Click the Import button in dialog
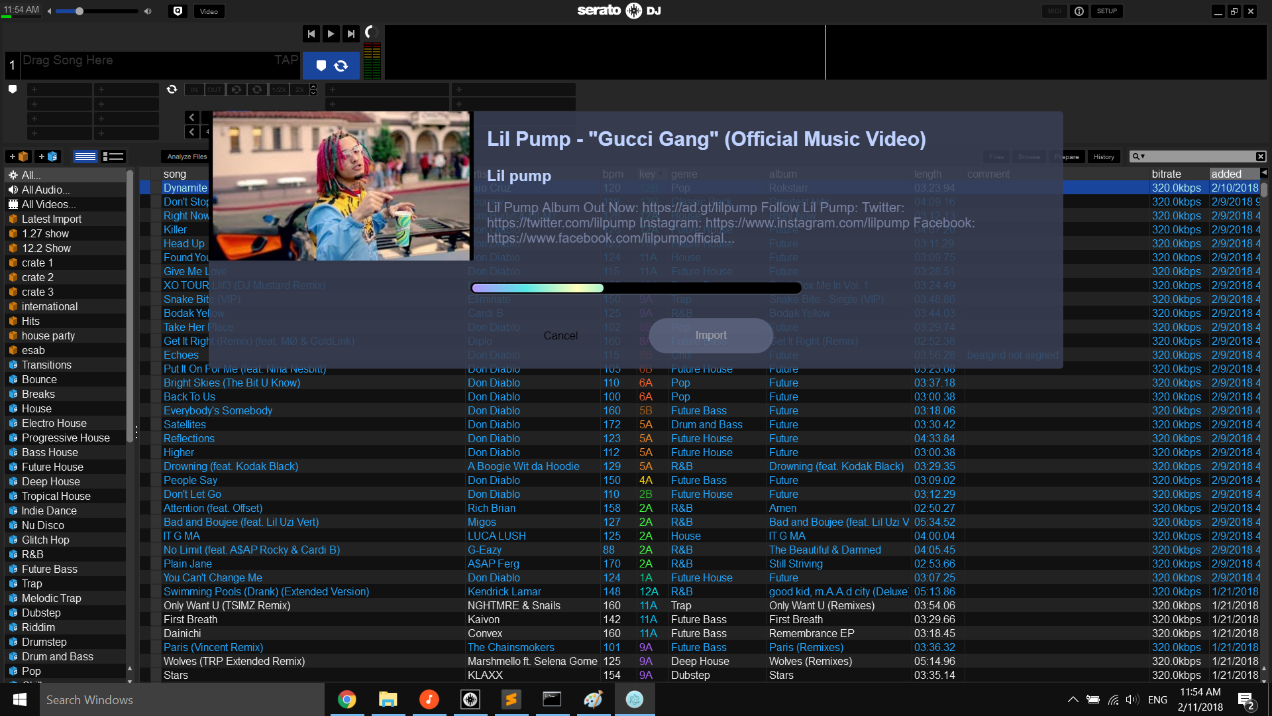The image size is (1272, 716). click(x=710, y=335)
